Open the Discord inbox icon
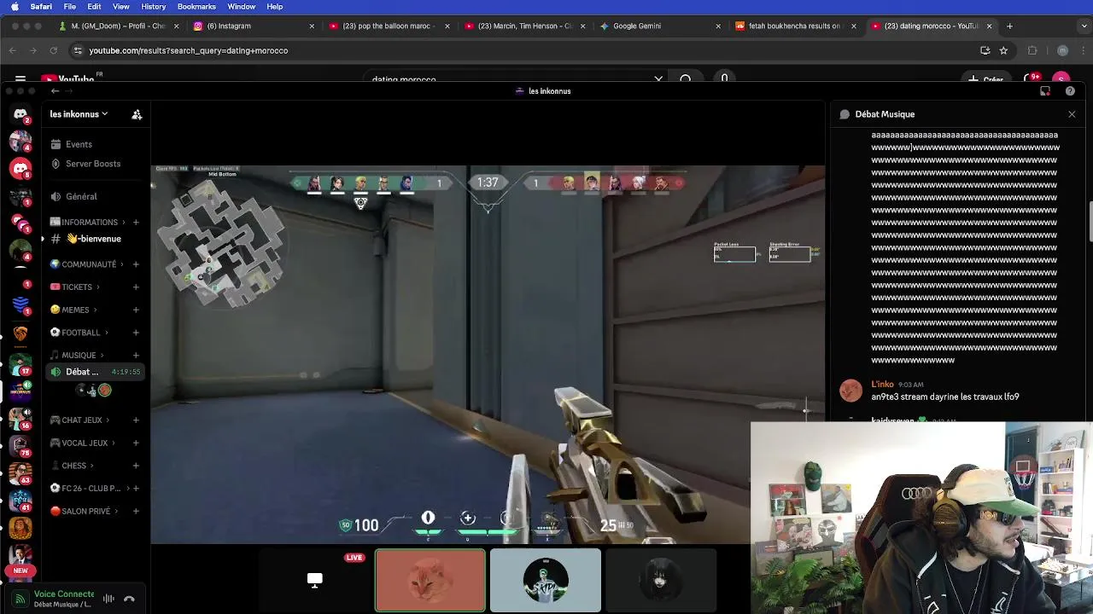The image size is (1093, 614). point(1045,91)
